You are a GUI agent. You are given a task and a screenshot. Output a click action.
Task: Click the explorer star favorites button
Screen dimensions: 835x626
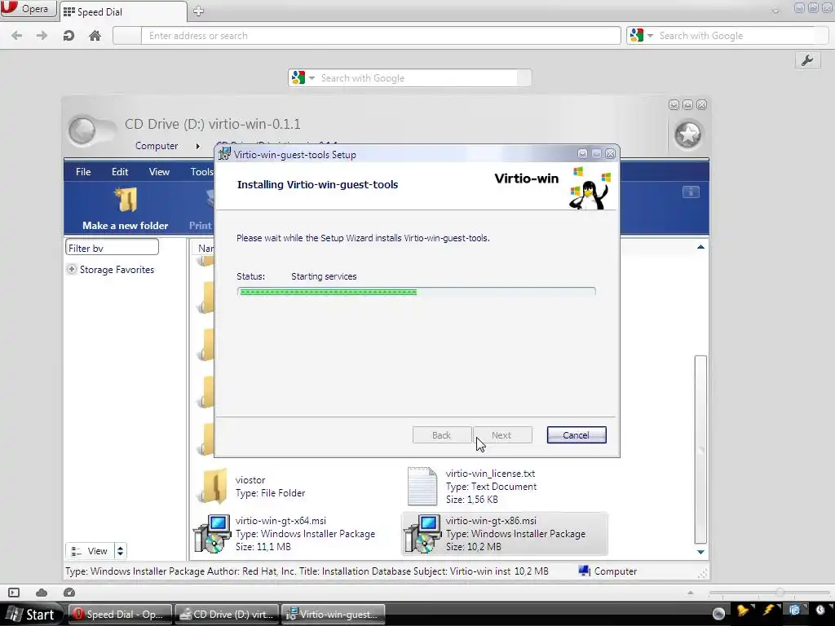pos(687,134)
